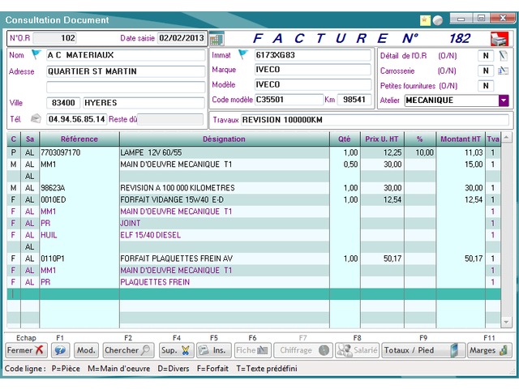Click the yellow star icon in title bar
519x389 pixels.
point(425,19)
